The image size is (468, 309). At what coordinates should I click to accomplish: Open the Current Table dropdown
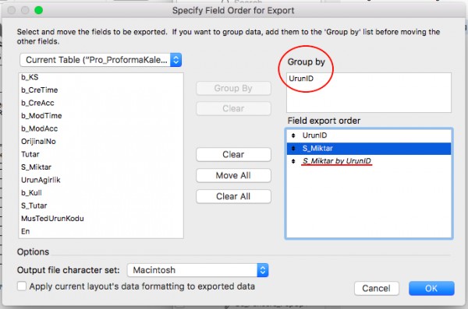click(x=101, y=60)
